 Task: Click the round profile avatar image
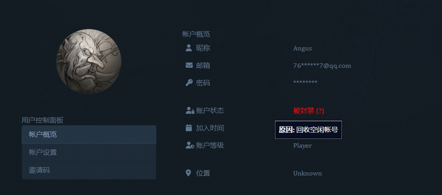[89, 61]
